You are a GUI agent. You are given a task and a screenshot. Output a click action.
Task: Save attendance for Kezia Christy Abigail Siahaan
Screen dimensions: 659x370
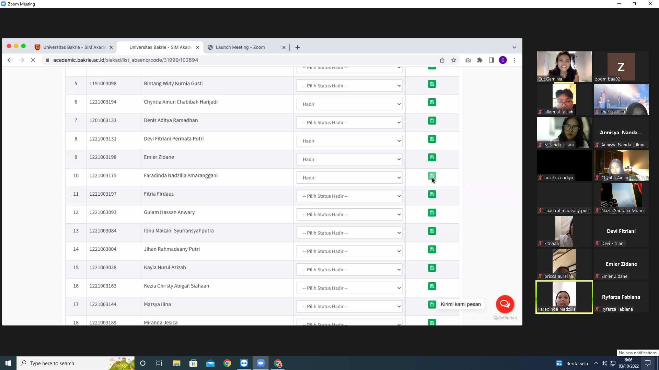pyautogui.click(x=432, y=286)
